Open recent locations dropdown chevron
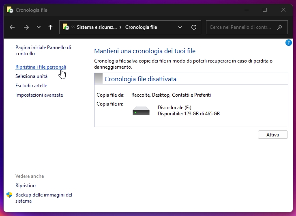 (39, 27)
